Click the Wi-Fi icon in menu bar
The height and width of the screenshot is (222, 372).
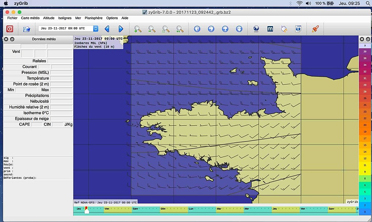coord(299,3)
